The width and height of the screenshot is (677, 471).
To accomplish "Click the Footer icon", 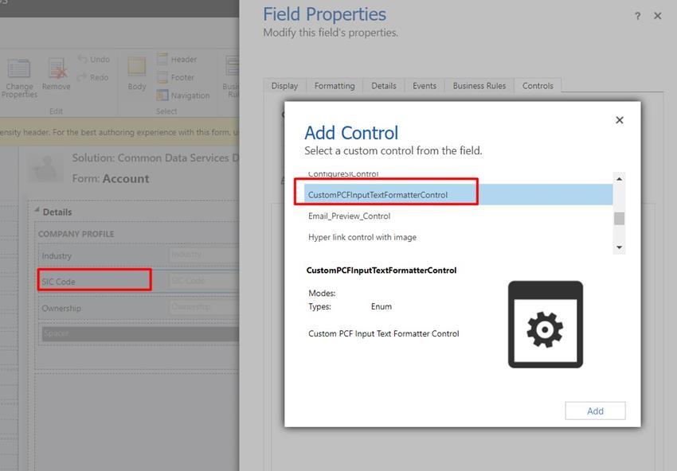I will click(177, 77).
